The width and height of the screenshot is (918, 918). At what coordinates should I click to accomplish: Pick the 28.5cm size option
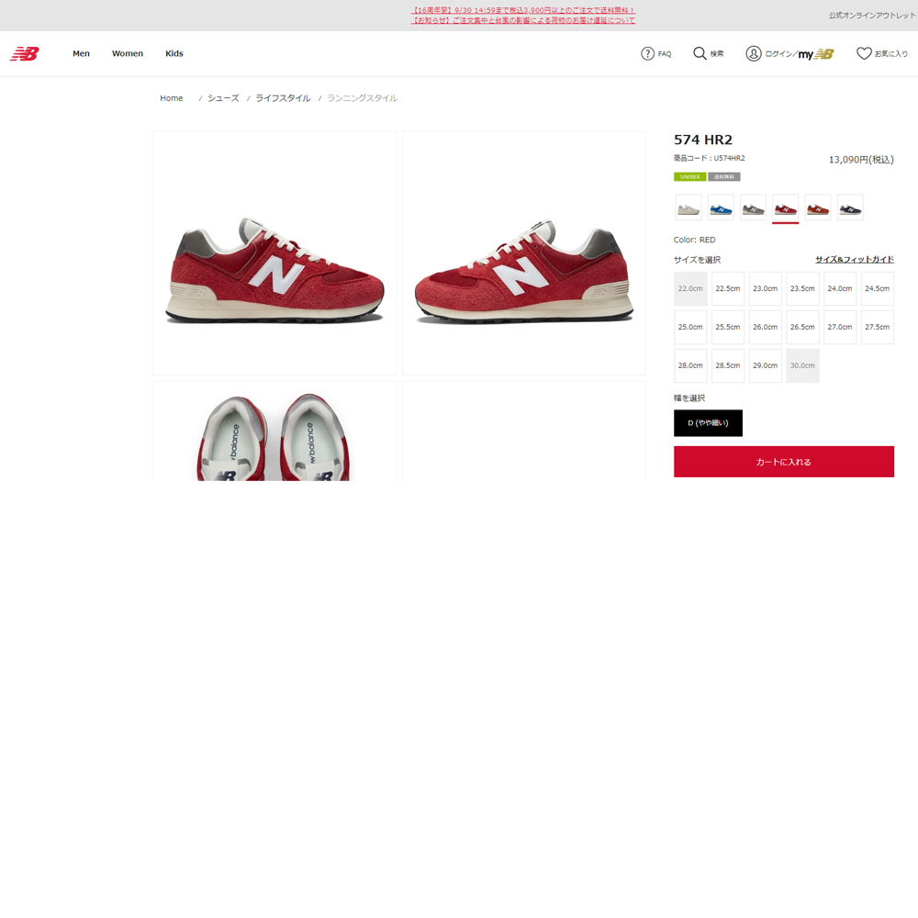point(728,366)
